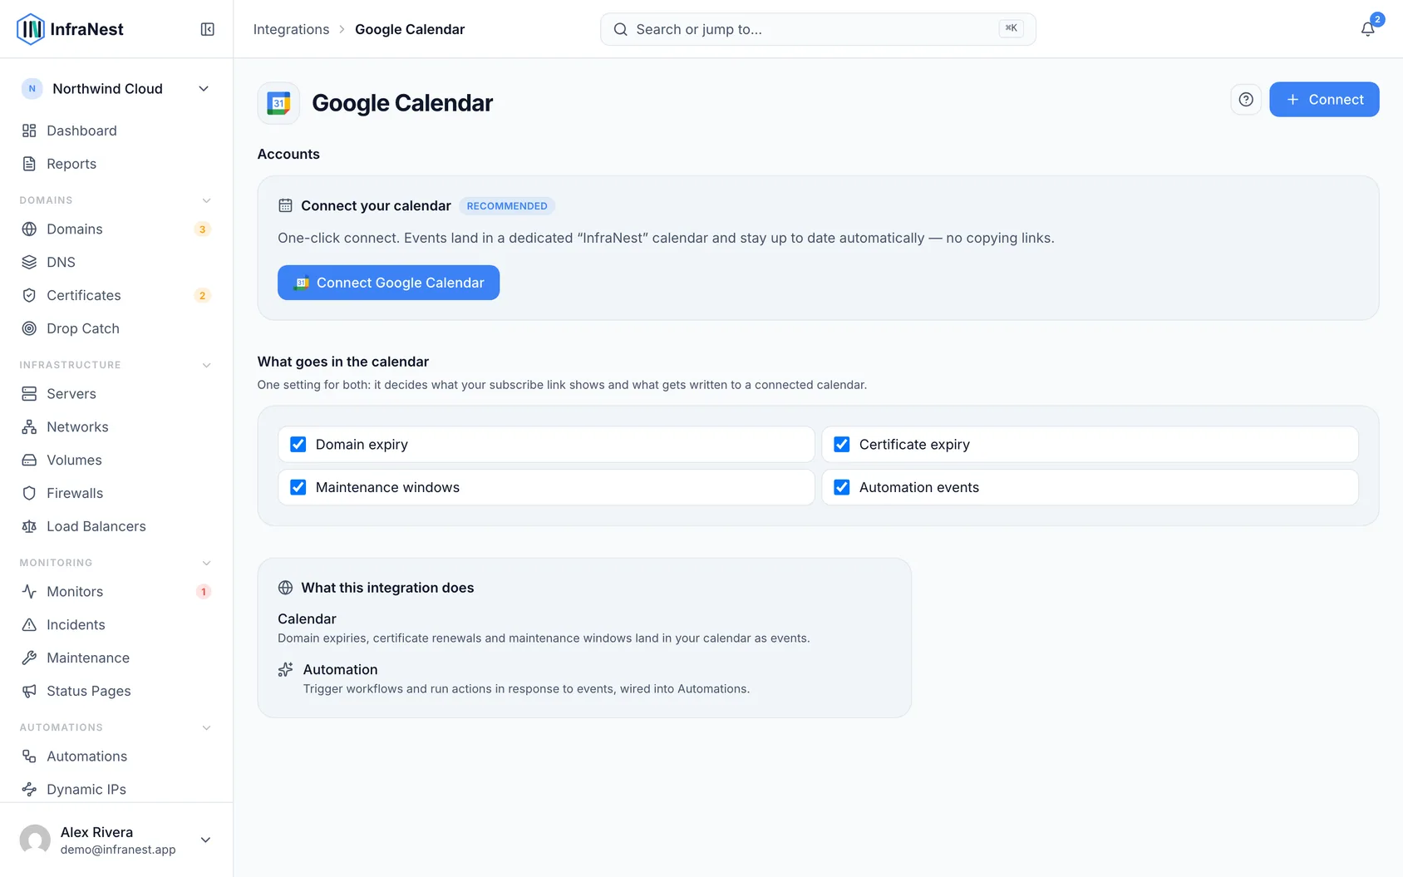The image size is (1403, 877).
Task: Click the DNS layers icon
Action: 29,262
